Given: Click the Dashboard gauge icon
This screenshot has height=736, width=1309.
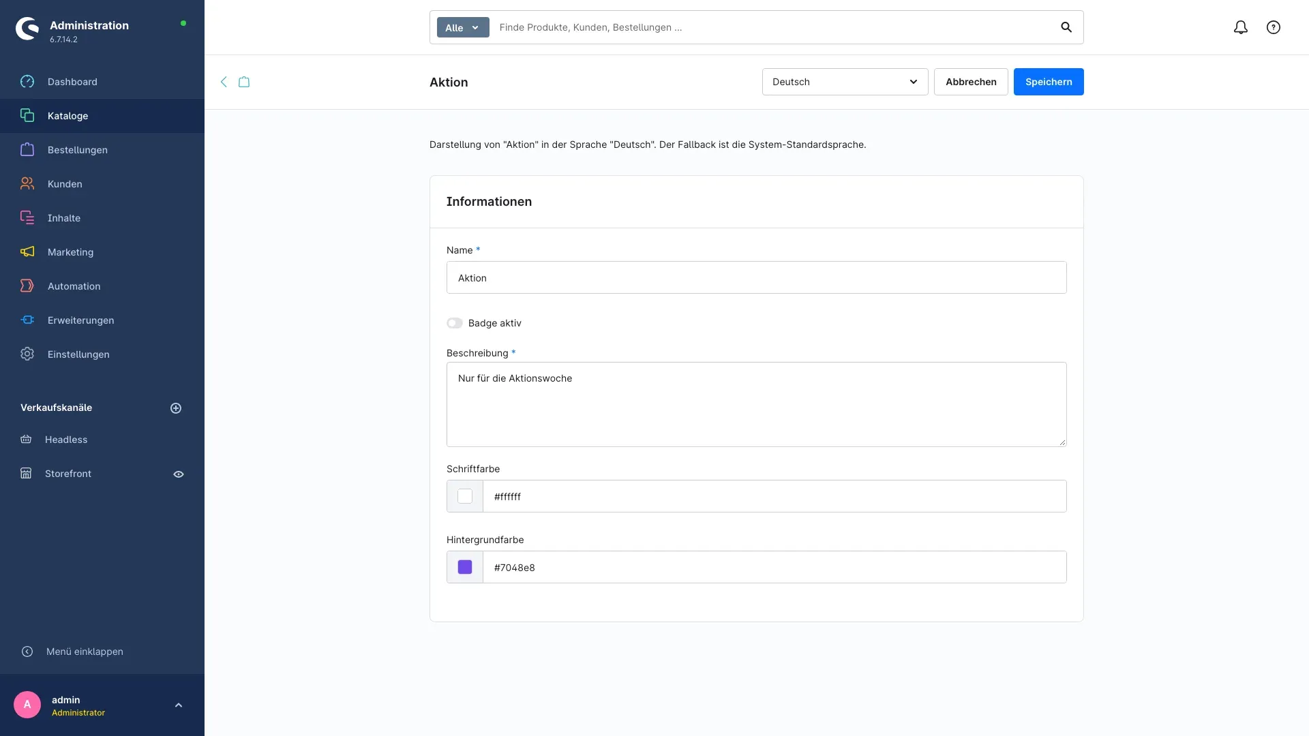Looking at the screenshot, I should (27, 82).
